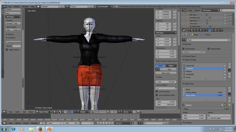Add a new vertex group with the plus button
Screen dimensions: 236x132
(229, 64)
